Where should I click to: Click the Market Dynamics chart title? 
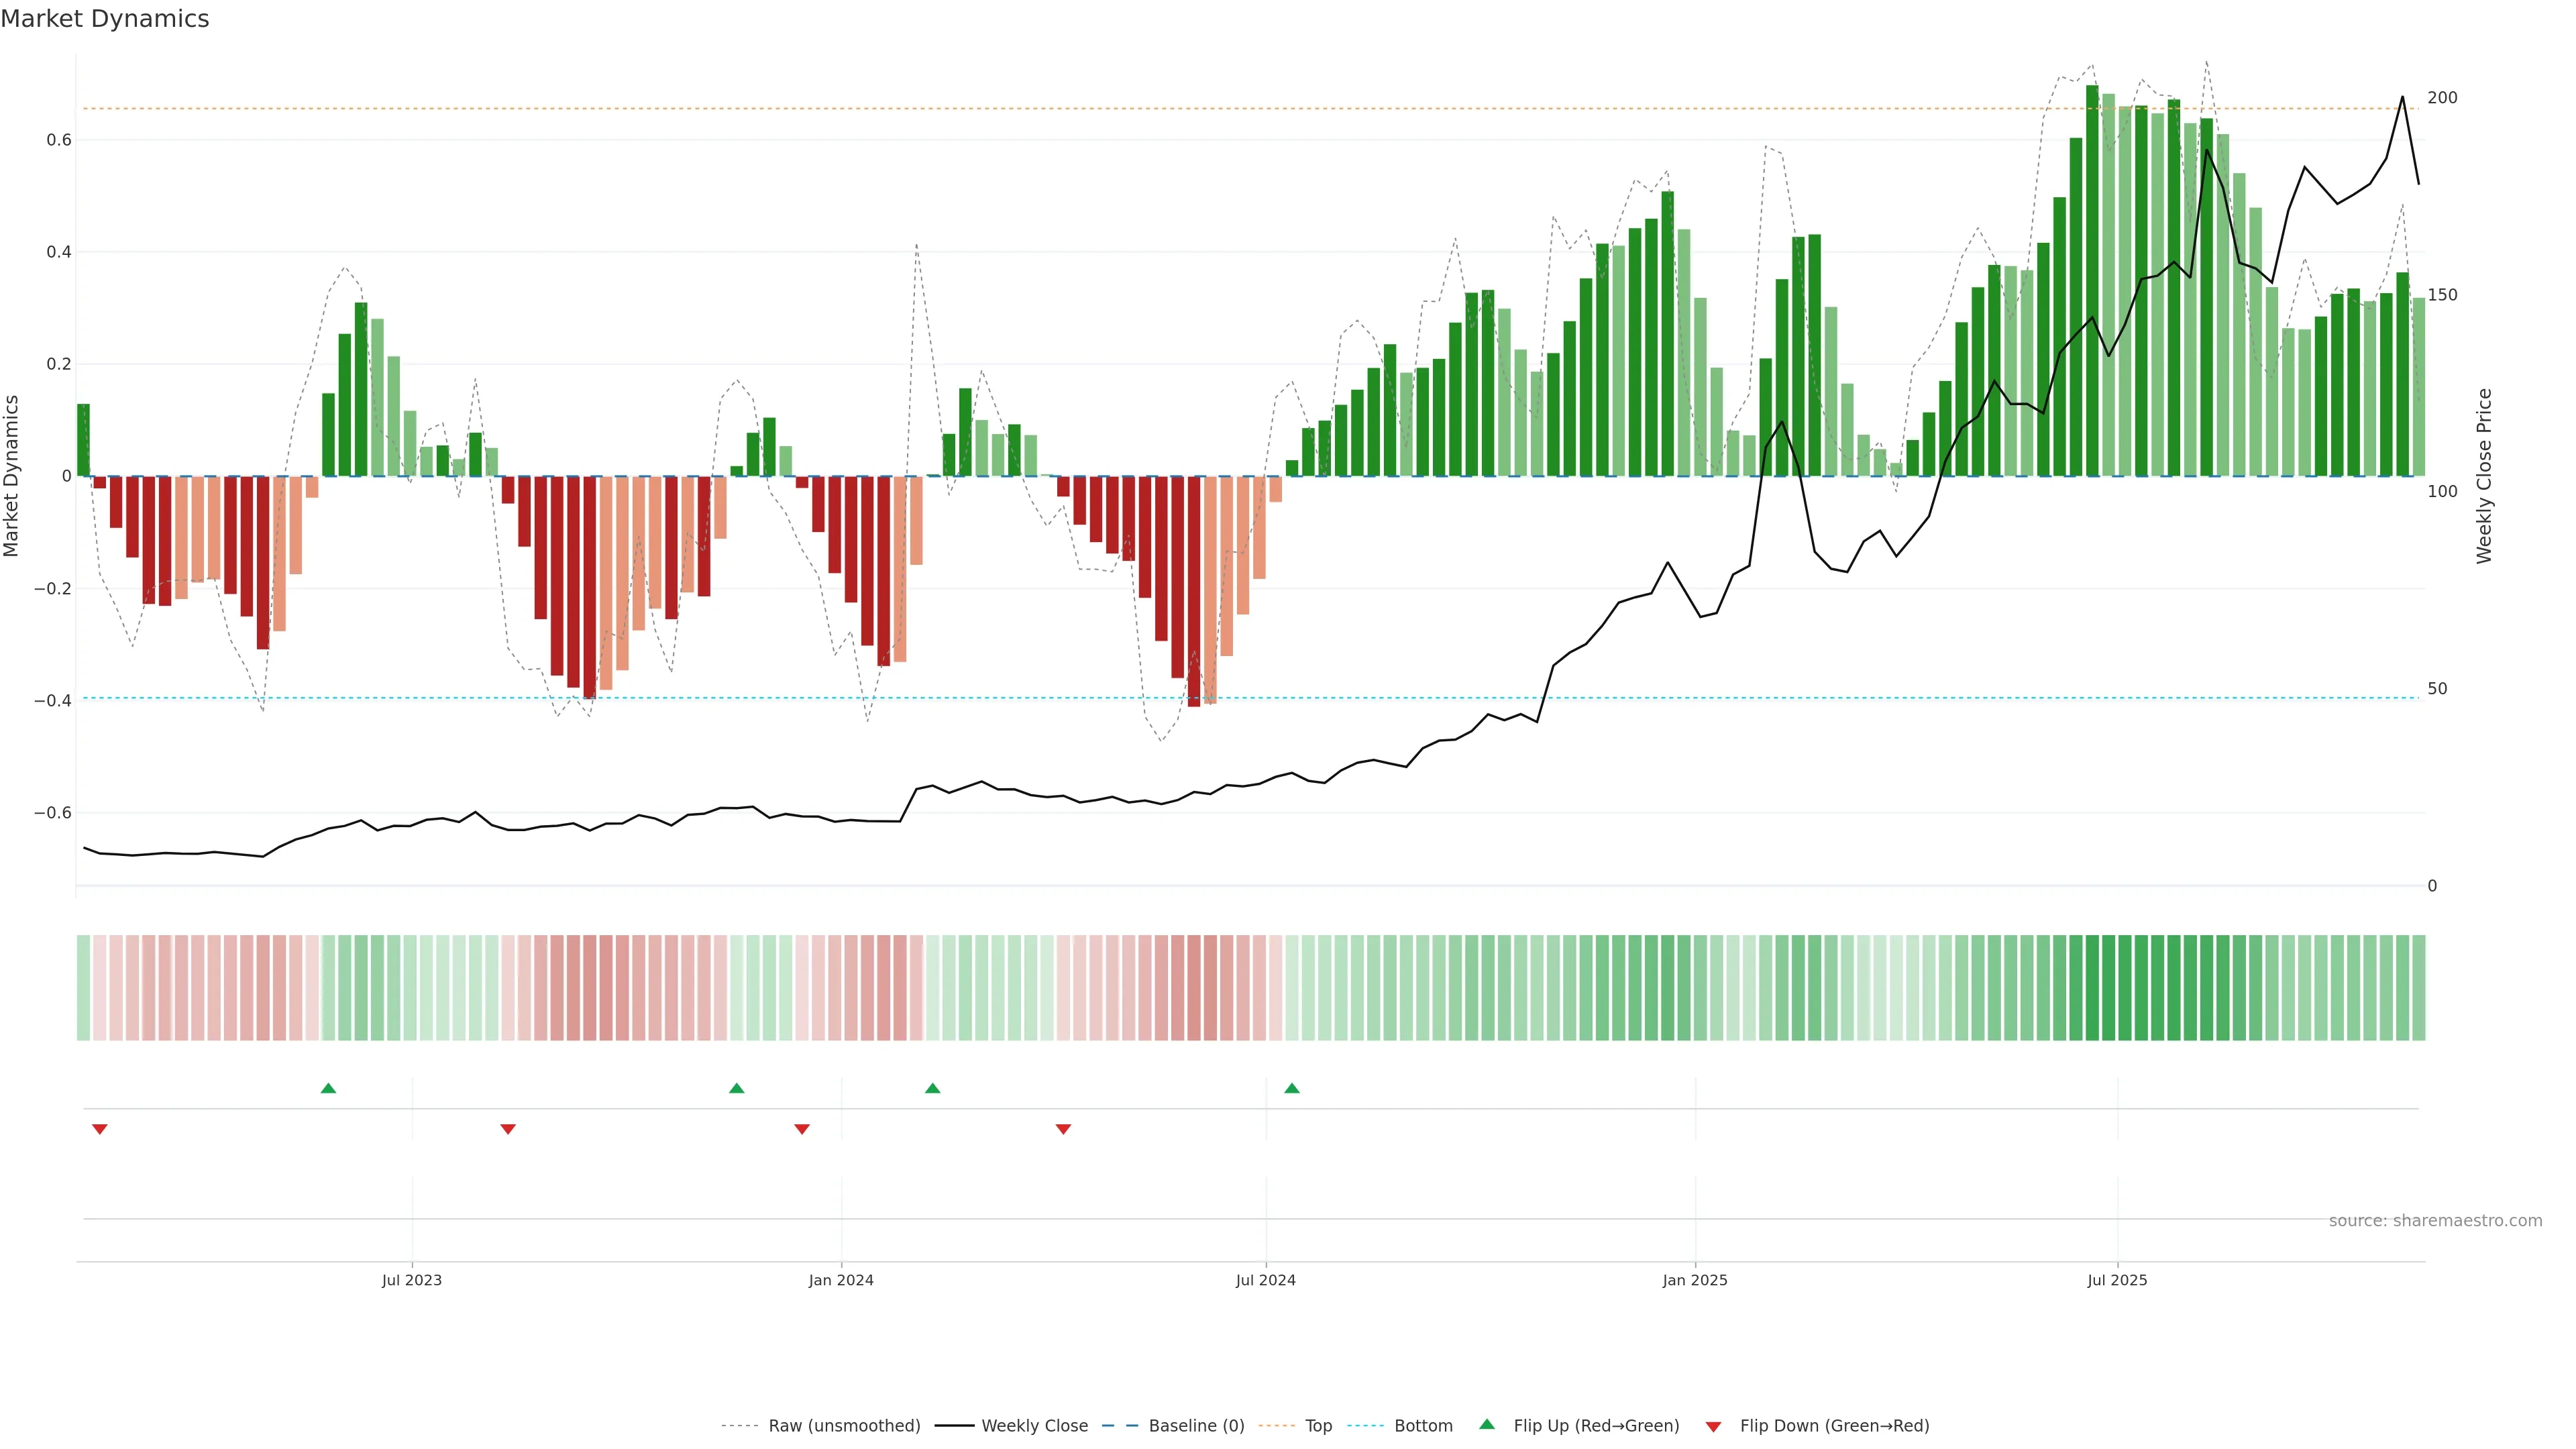point(105,19)
